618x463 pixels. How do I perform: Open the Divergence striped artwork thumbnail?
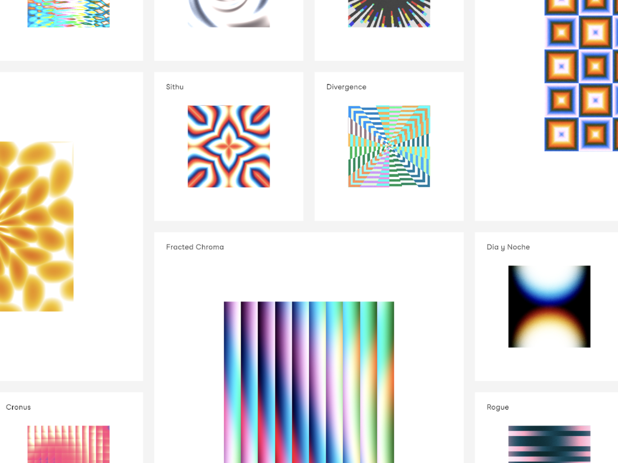coord(389,146)
